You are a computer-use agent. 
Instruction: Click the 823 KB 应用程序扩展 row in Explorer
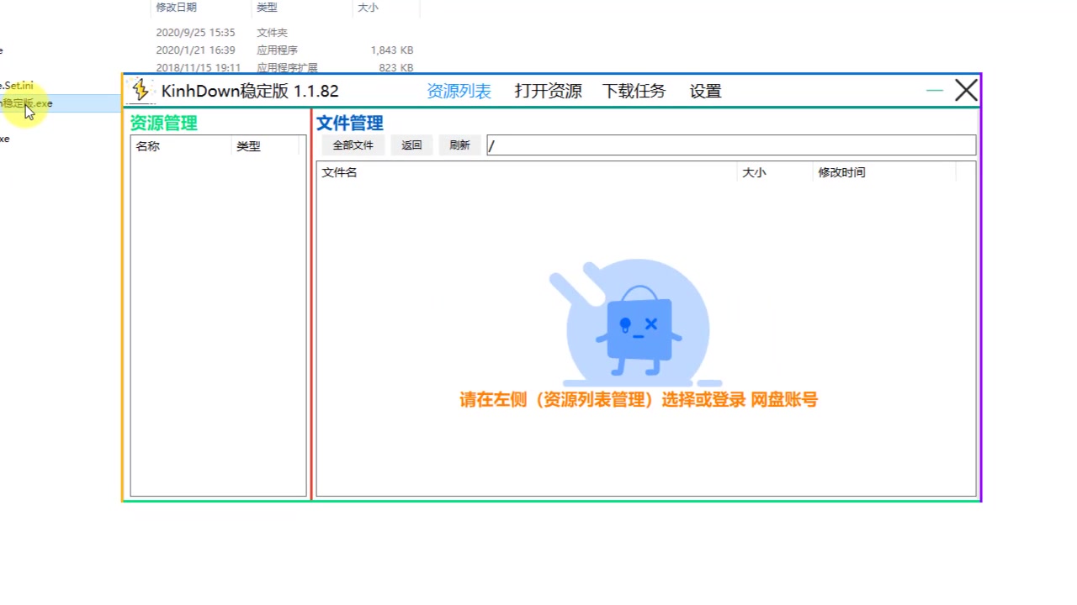209,67
